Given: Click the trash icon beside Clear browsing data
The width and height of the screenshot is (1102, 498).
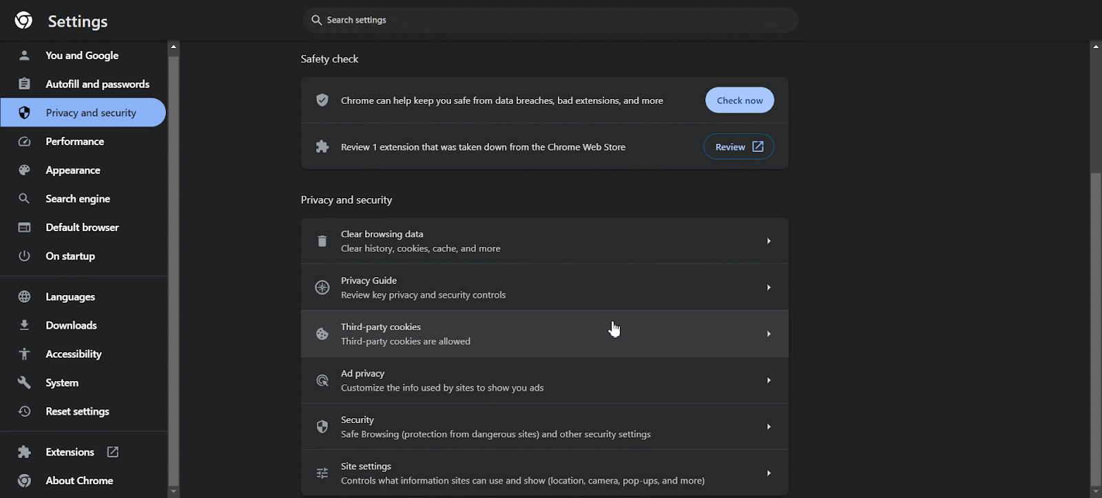Looking at the screenshot, I should tap(322, 241).
